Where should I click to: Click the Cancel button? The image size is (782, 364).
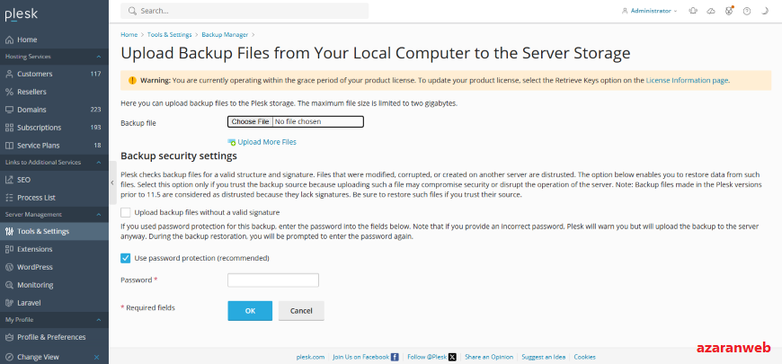[x=301, y=311]
